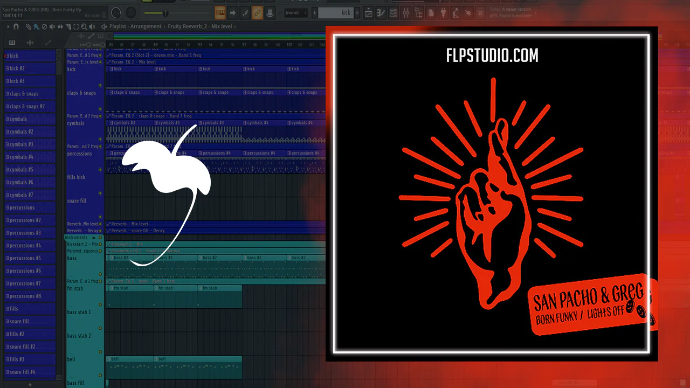
Task: Click bar 93 on the timeline ruler
Action: [199, 45]
